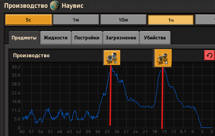Click the Наувис planet name
The image size is (215, 136).
[x=72, y=6]
